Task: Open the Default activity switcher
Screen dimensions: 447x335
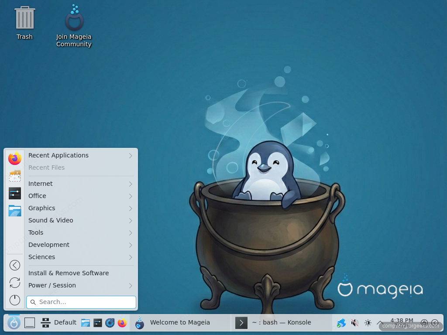Action: (x=58, y=322)
